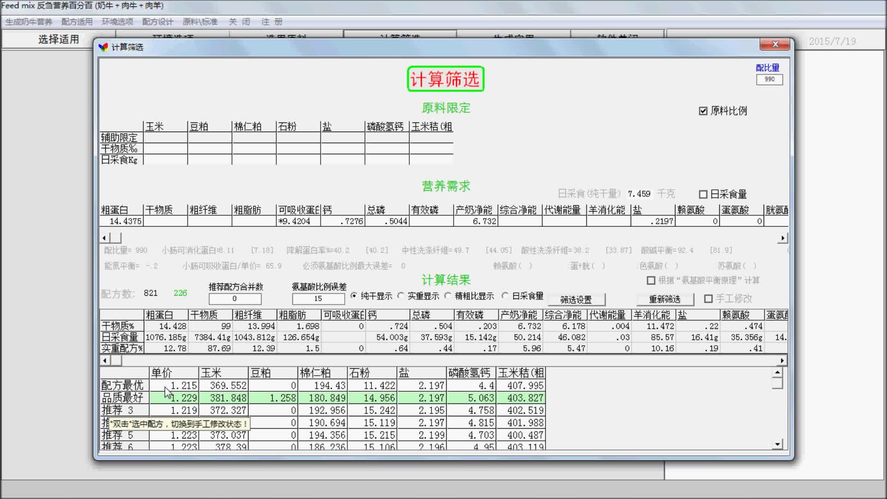The image size is (887, 499).
Task: Click the 推荐配方合并数 input field
Action: [x=235, y=299]
